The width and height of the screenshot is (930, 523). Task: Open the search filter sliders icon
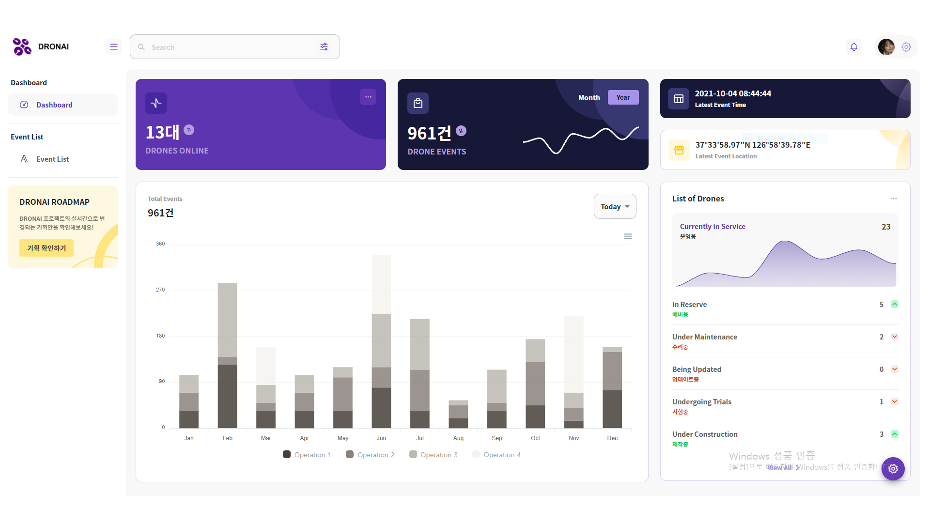(x=324, y=47)
